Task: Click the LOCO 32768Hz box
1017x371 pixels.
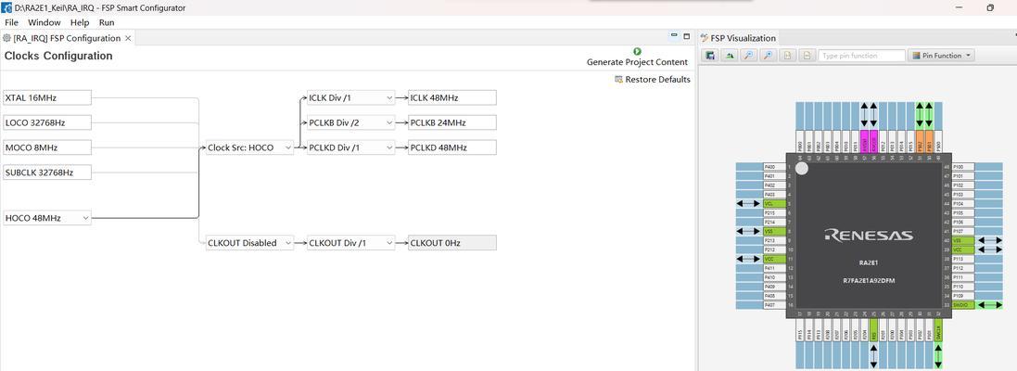Action: (x=46, y=122)
